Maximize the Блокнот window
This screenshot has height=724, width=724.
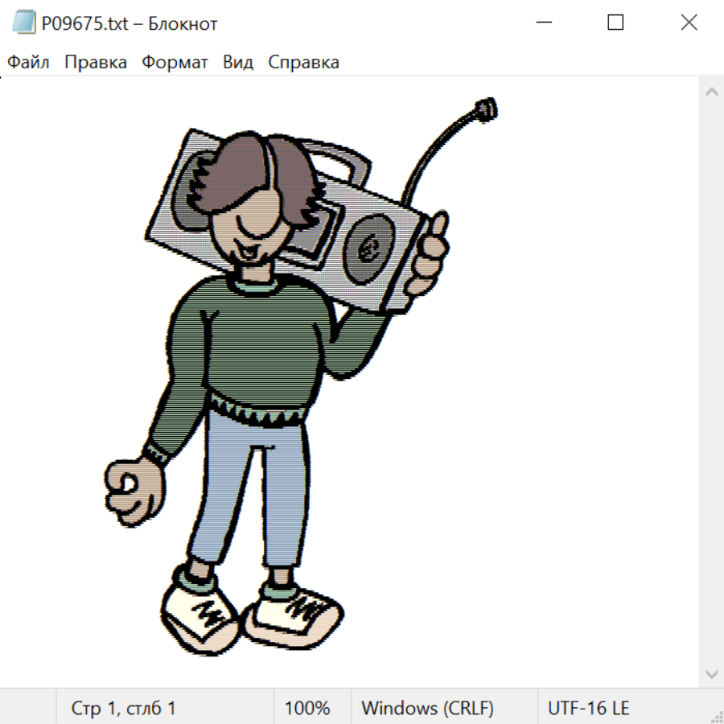pyautogui.click(x=615, y=23)
